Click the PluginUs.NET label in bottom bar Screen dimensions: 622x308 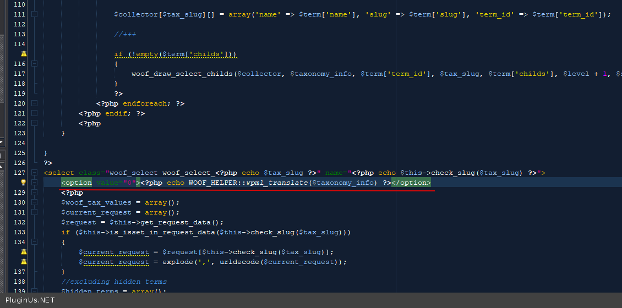30,300
